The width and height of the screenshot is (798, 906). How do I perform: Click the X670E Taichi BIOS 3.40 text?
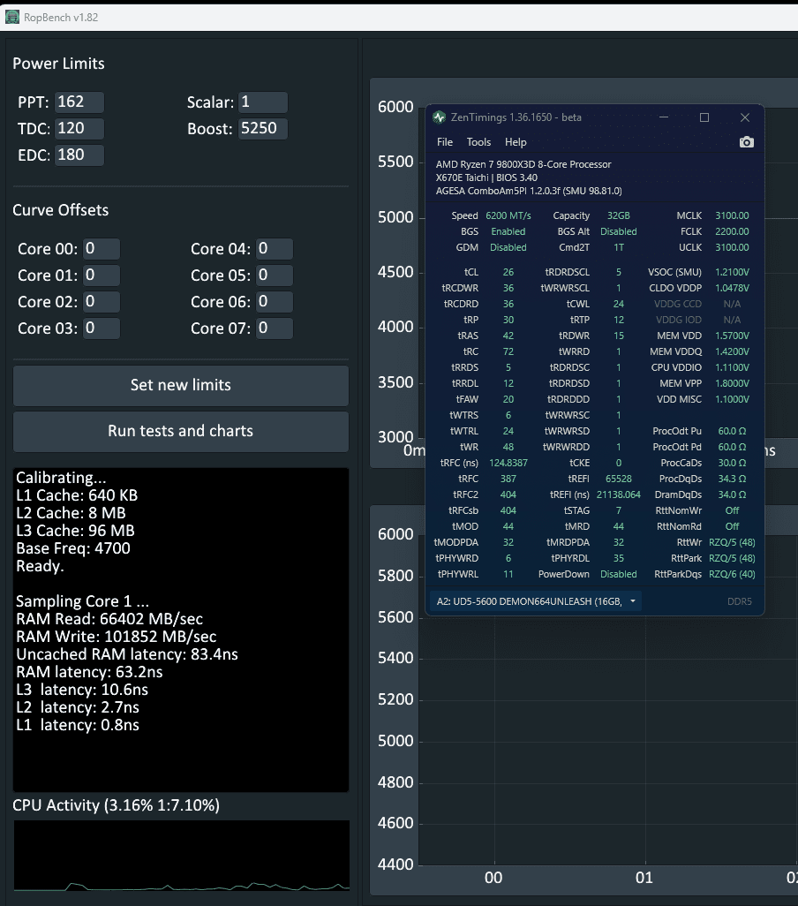pyautogui.click(x=486, y=178)
